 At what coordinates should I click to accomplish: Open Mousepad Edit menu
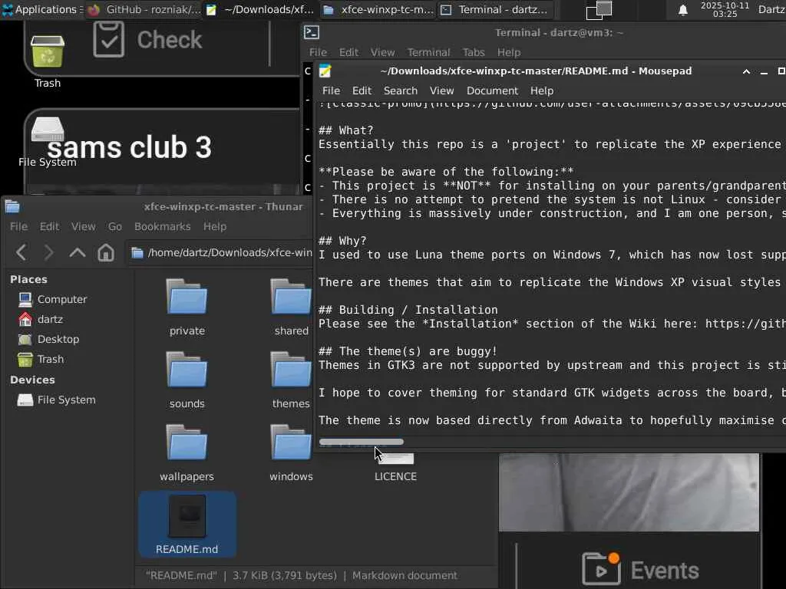coord(362,90)
